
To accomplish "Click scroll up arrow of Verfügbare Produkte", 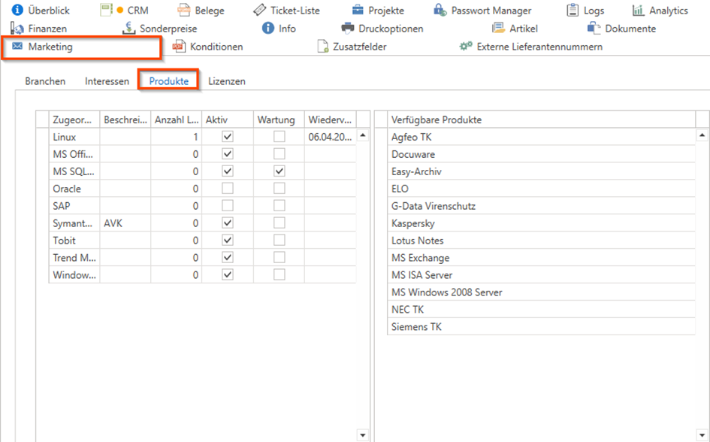I will click(x=702, y=136).
